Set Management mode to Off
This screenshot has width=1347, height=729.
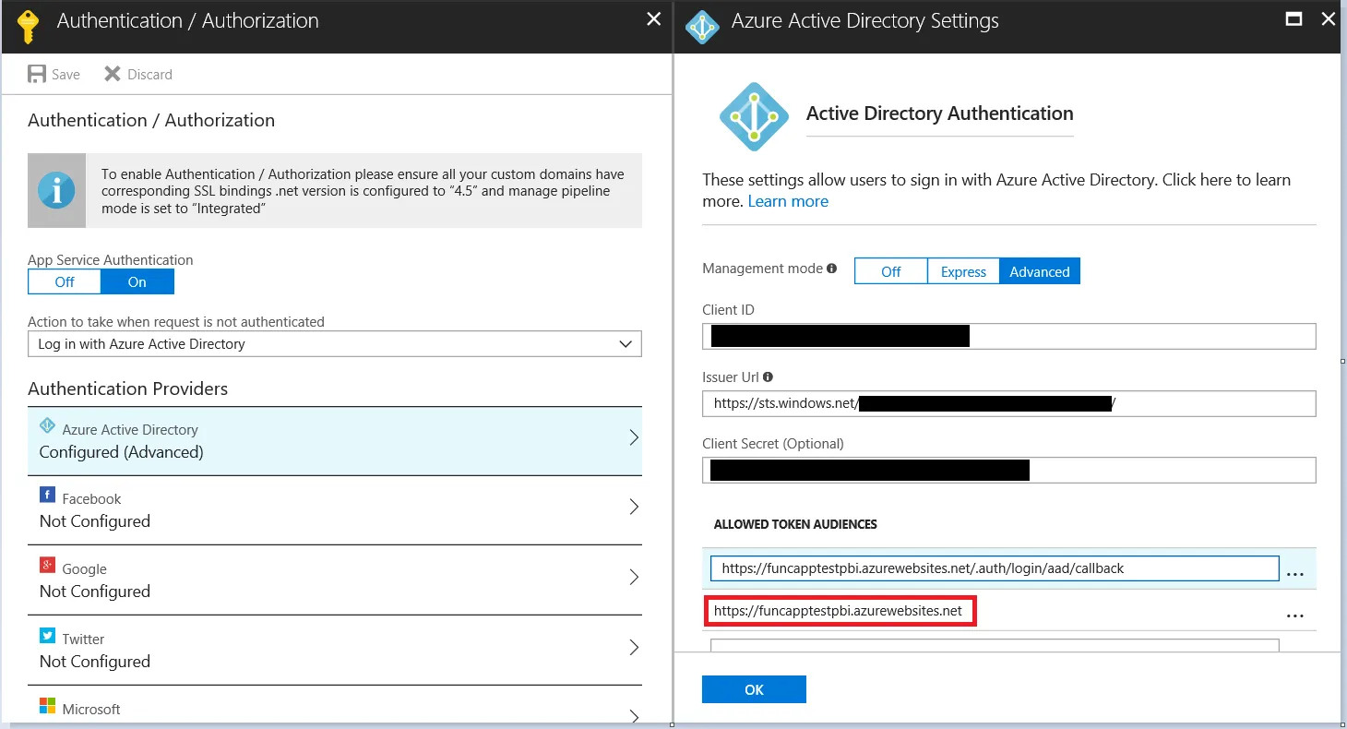click(x=891, y=271)
